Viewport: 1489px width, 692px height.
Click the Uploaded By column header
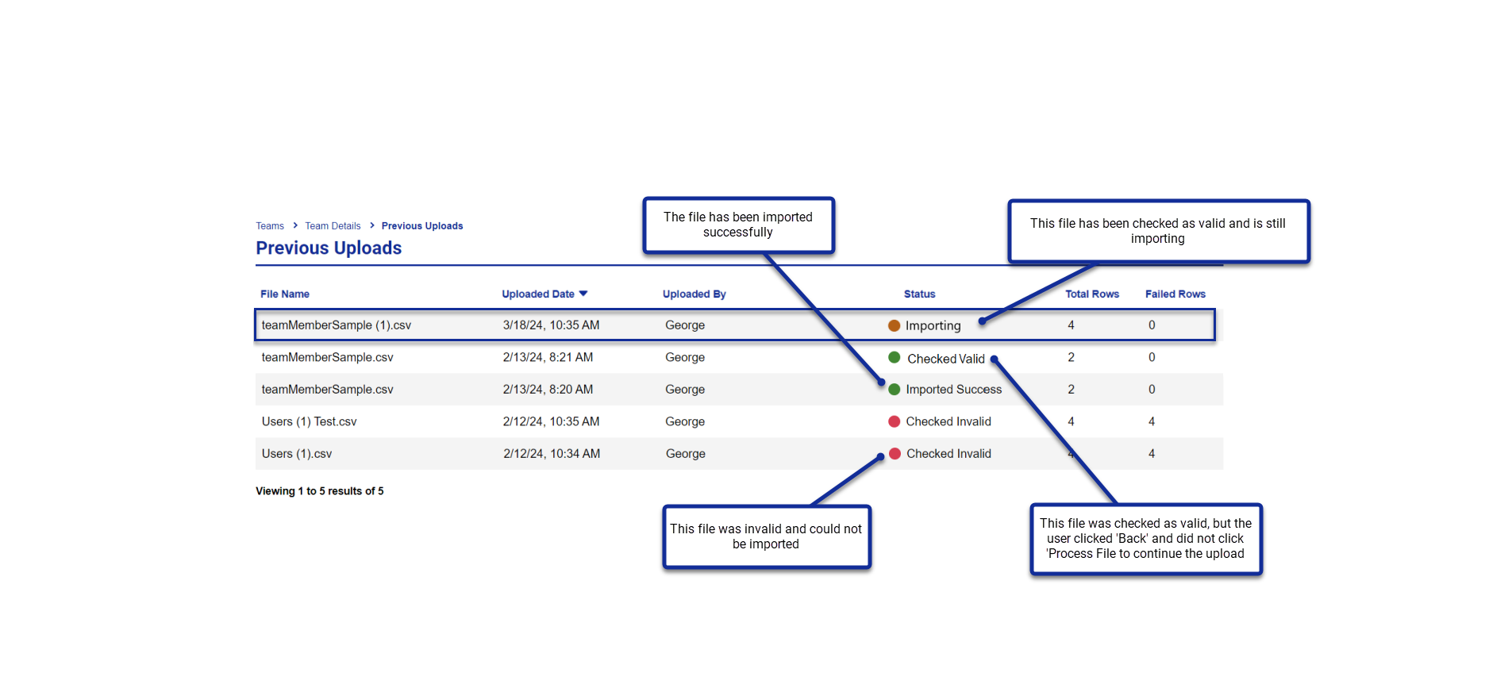click(x=694, y=294)
